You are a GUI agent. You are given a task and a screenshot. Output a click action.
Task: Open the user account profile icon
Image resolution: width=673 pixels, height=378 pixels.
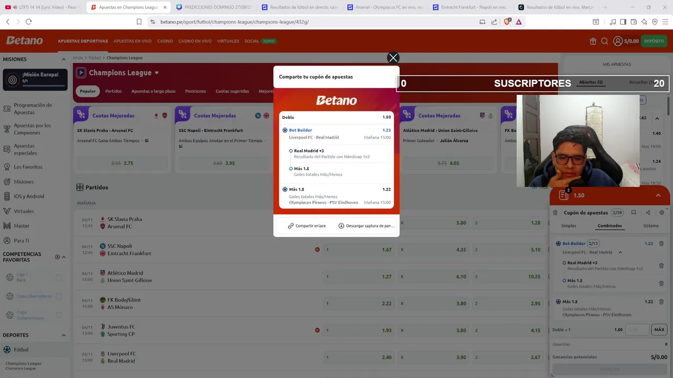tap(618, 41)
